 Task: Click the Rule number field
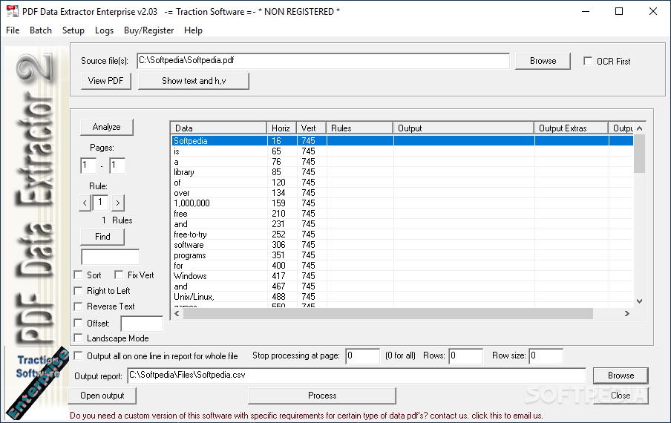[100, 203]
